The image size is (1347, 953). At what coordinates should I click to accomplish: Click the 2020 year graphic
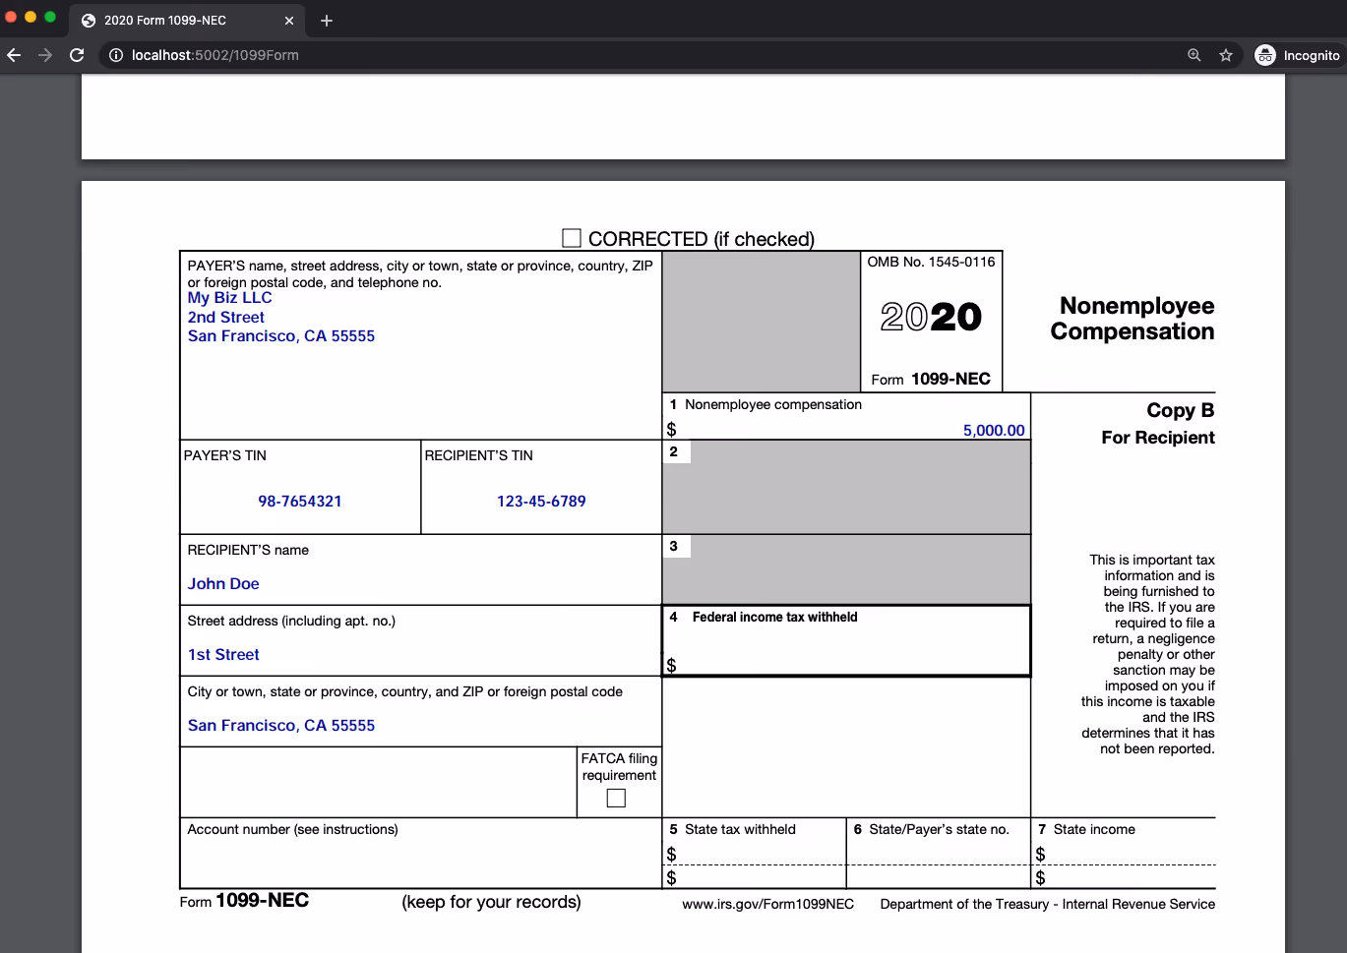(x=931, y=317)
